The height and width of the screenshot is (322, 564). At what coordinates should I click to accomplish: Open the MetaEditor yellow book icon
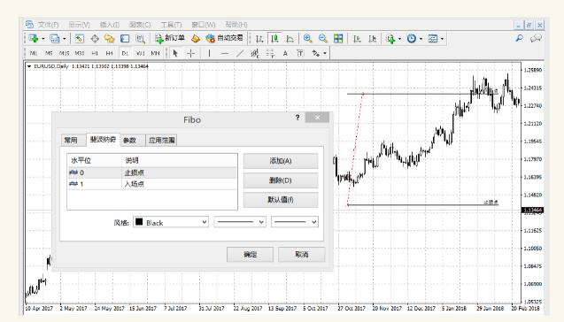coord(196,38)
